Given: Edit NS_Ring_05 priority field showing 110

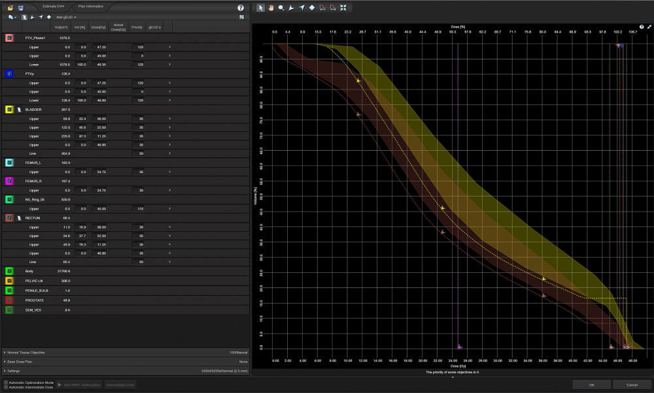Looking at the screenshot, I should coord(138,208).
